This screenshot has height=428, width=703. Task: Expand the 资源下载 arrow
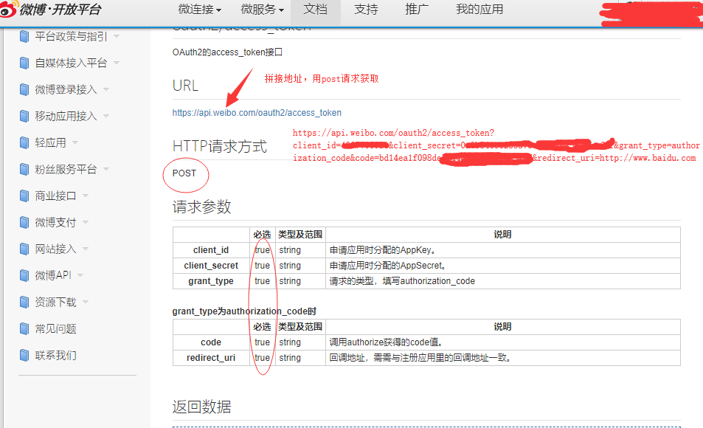click(86, 302)
